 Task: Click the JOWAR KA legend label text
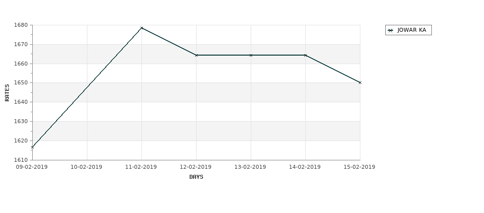coord(412,30)
